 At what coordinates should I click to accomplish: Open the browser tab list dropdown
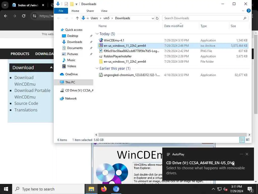pyautogui.click(x=5, y=5)
